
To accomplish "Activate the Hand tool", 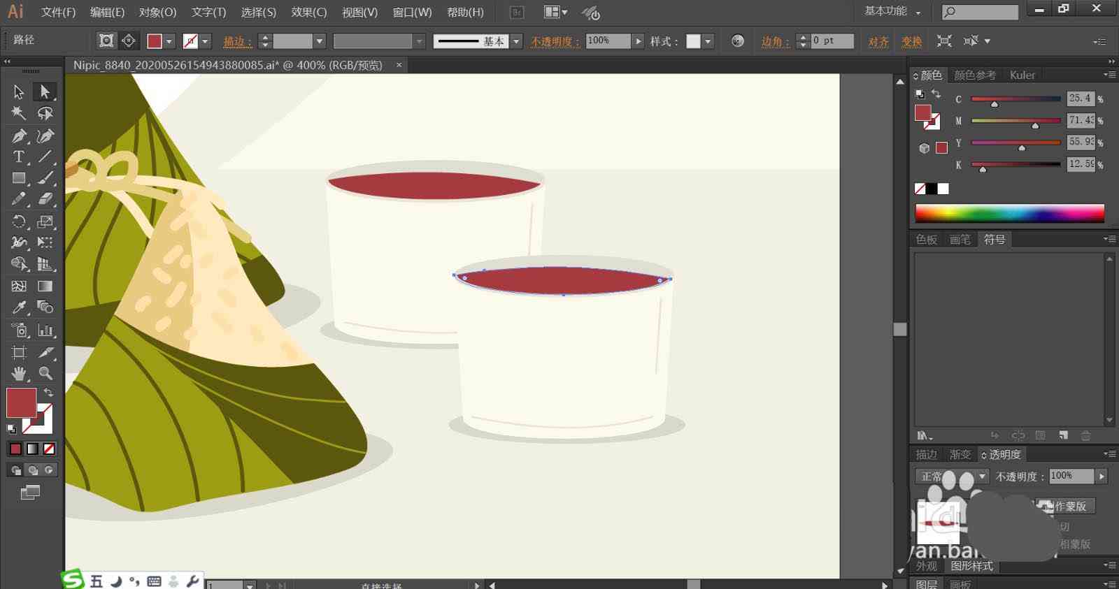I will (x=19, y=373).
